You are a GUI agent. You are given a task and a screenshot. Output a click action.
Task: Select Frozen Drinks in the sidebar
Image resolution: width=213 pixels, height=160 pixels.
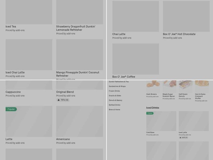coord(114,91)
